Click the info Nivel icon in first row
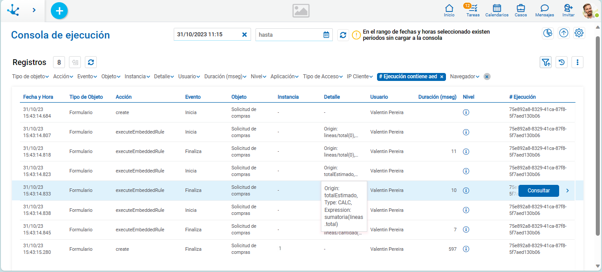The height and width of the screenshot is (272, 602). point(466,112)
